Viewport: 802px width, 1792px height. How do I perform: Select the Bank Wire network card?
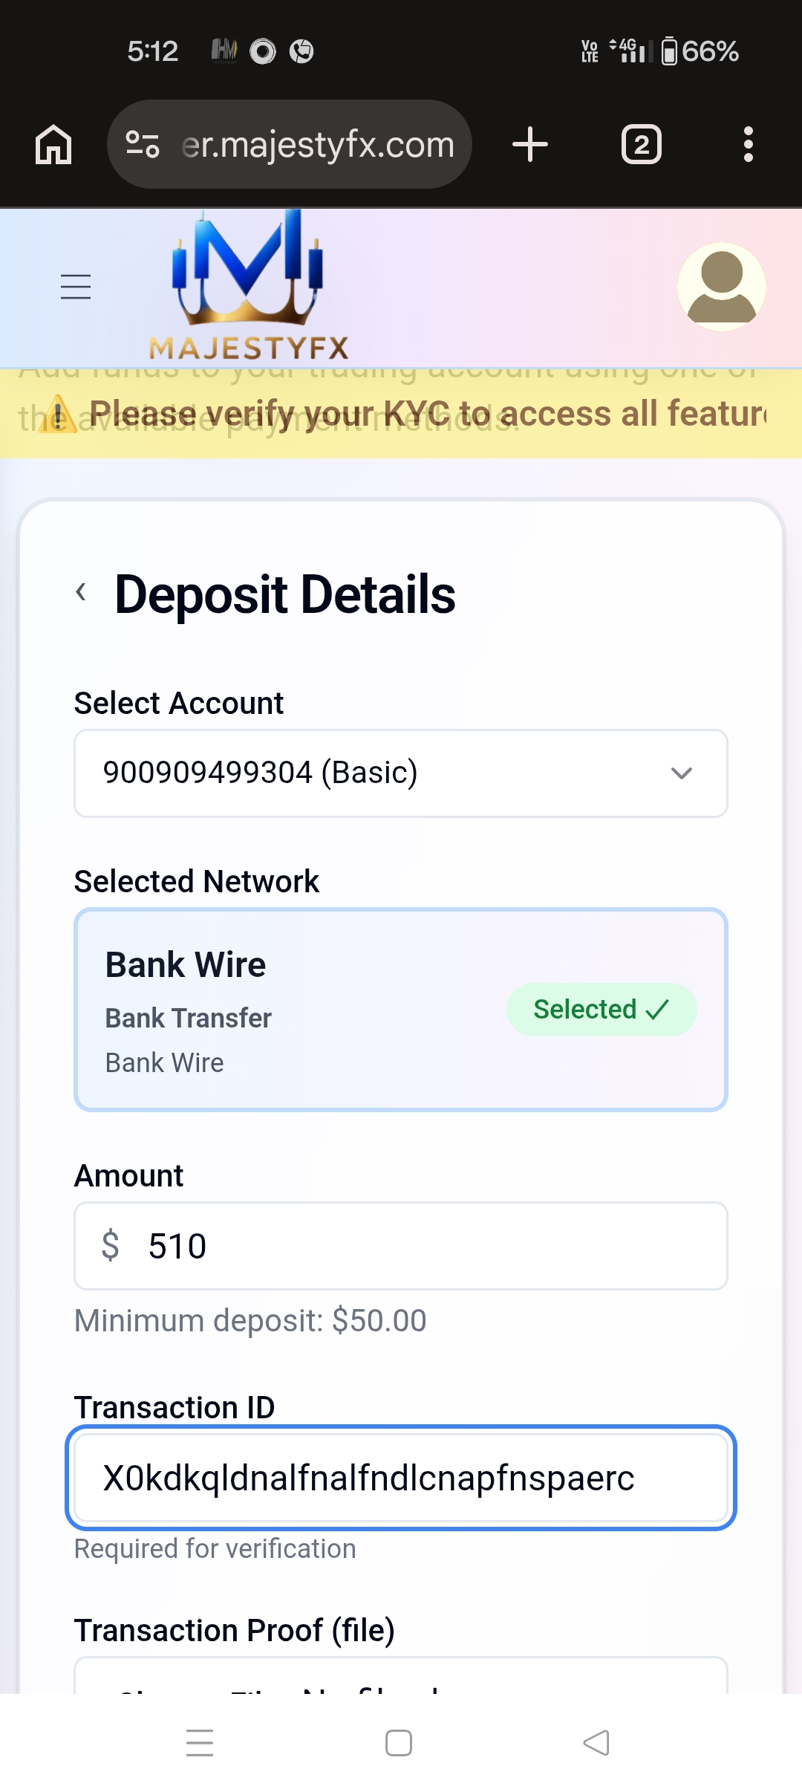[x=297, y=1010]
